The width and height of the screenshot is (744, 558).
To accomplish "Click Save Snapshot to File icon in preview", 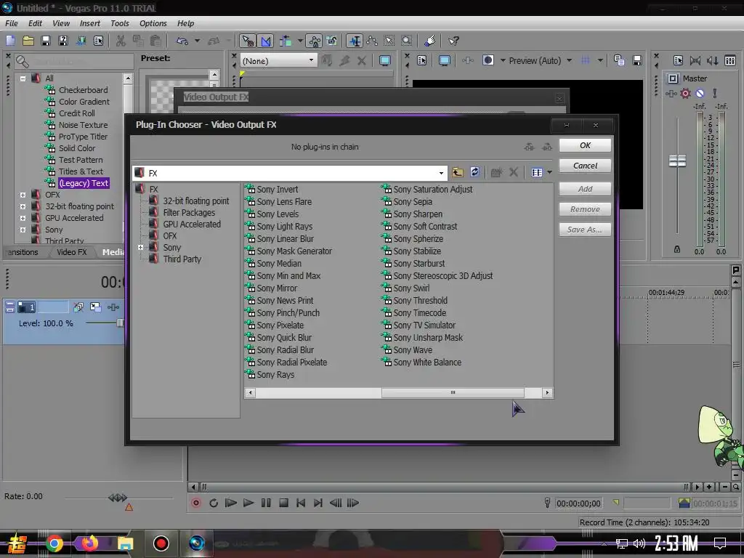I will [636, 60].
